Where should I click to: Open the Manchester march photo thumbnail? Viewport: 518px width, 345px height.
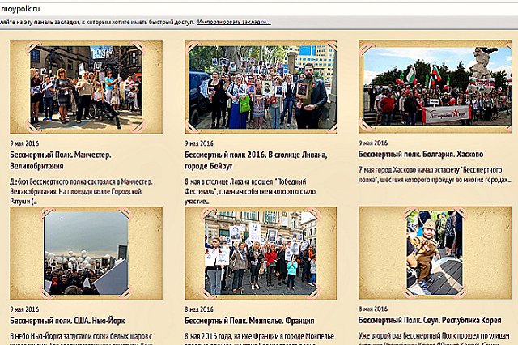[x=84, y=85]
